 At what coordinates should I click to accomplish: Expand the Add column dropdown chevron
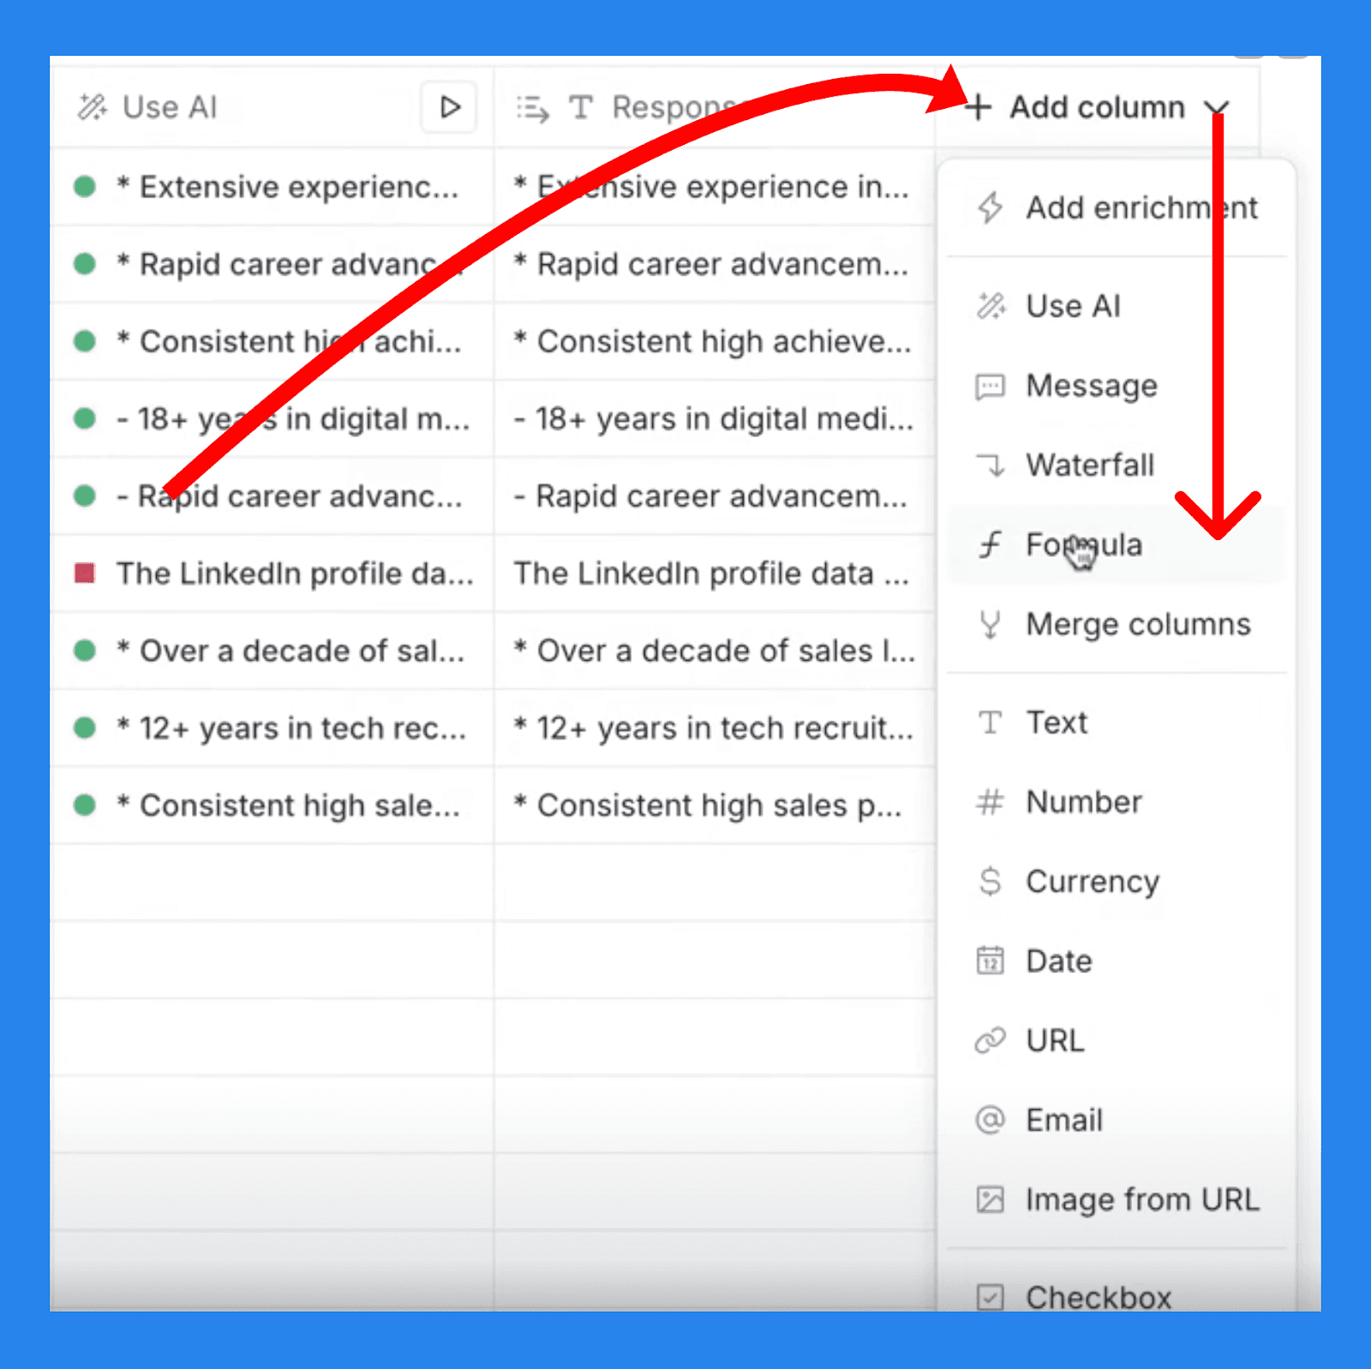click(1216, 109)
